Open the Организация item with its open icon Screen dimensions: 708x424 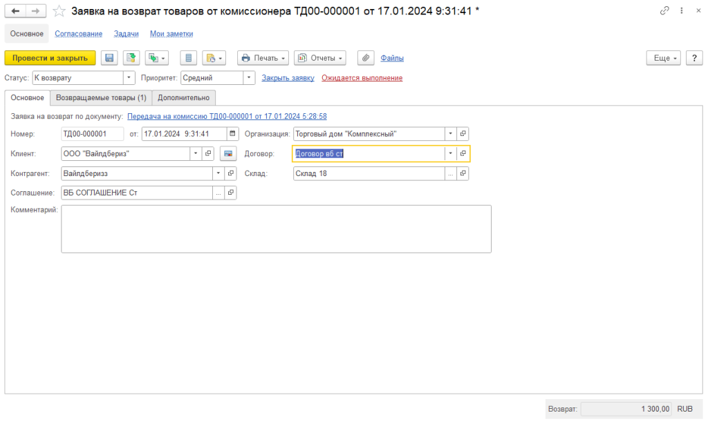point(463,133)
